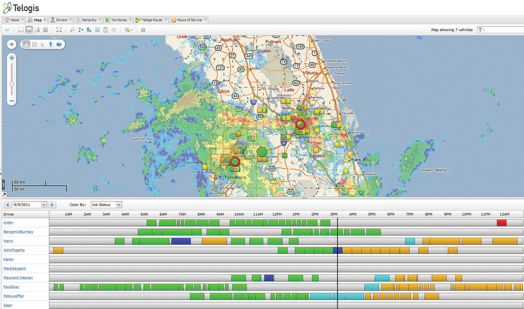This screenshot has height=309, width=524.
Task: Zoom in with the map plus button
Action: (x=12, y=57)
